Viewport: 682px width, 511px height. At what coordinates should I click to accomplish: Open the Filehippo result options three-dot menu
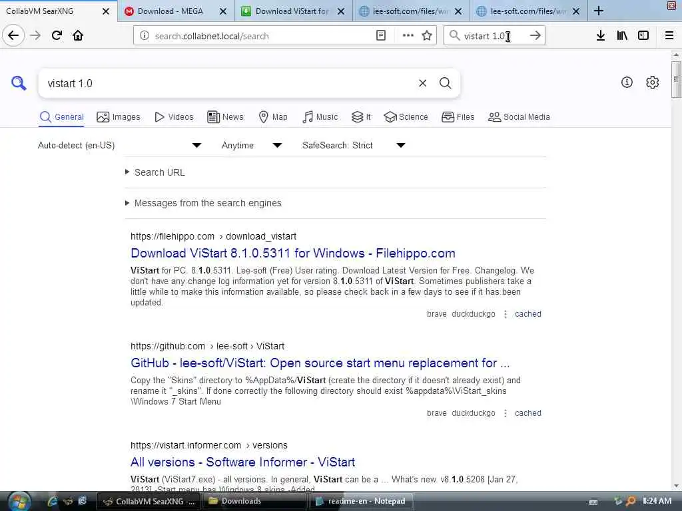click(505, 314)
